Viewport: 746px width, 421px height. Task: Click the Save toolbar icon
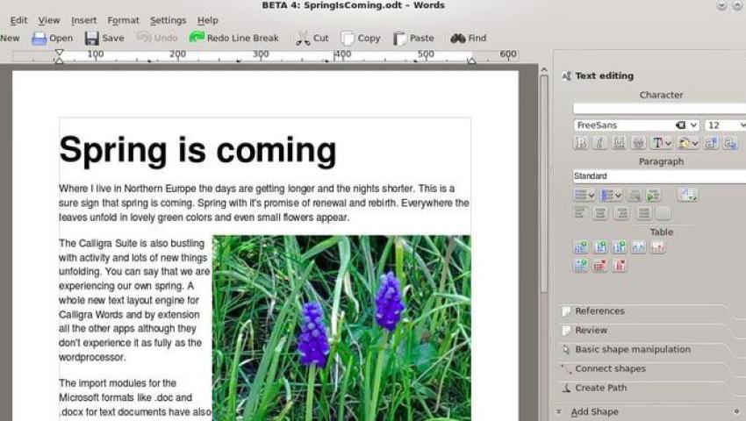click(x=92, y=39)
